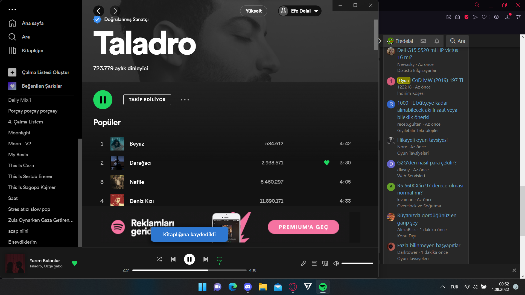Skip to previous track
Screen dimensions: 525x295
(173, 259)
